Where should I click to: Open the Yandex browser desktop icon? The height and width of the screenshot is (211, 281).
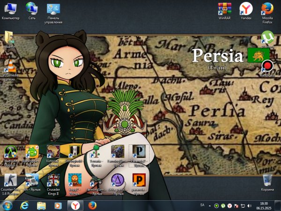[x=246, y=9]
